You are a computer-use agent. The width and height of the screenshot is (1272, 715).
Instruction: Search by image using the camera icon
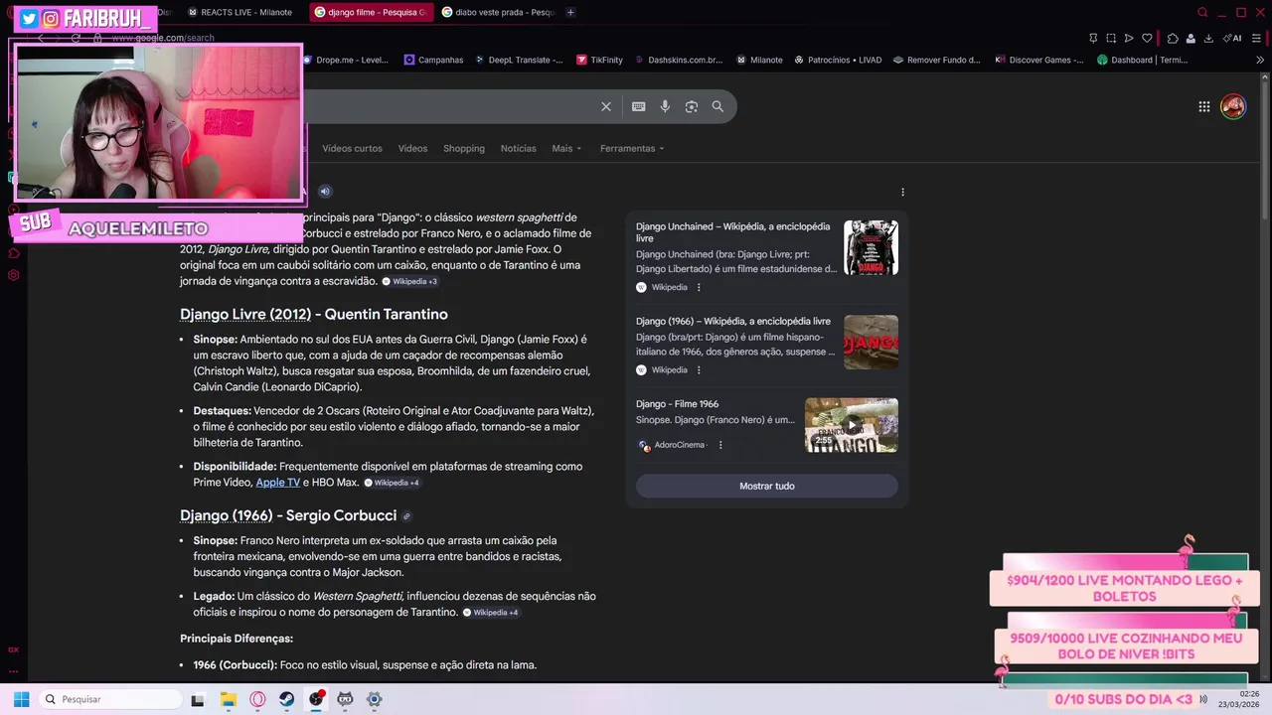click(692, 106)
